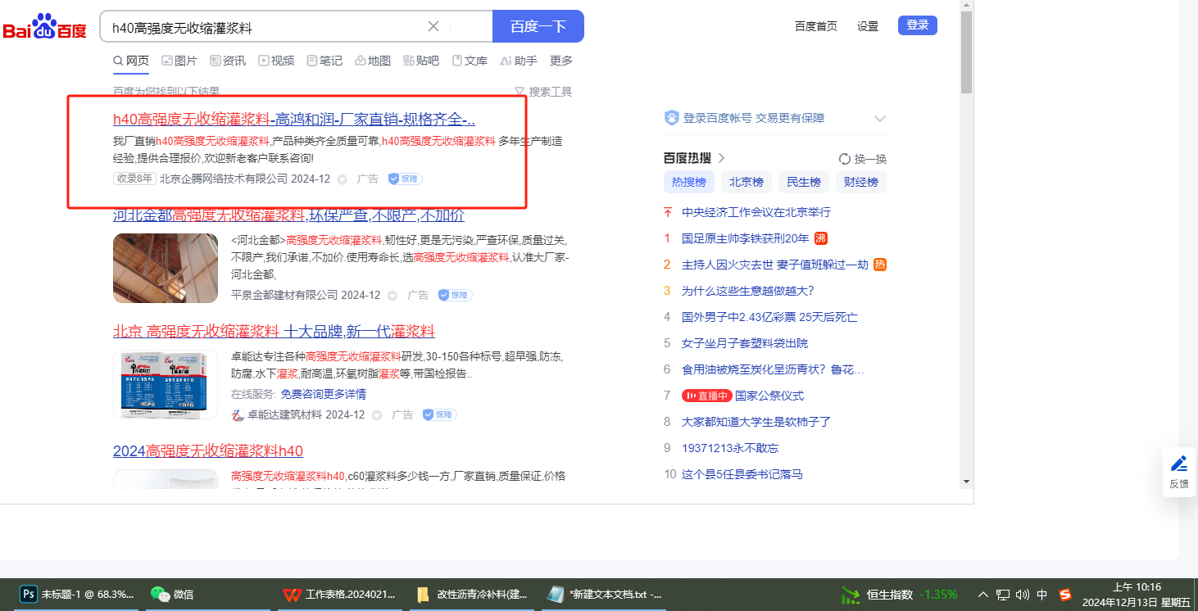
Task: Show hidden system tray icons
Action: [x=983, y=595]
